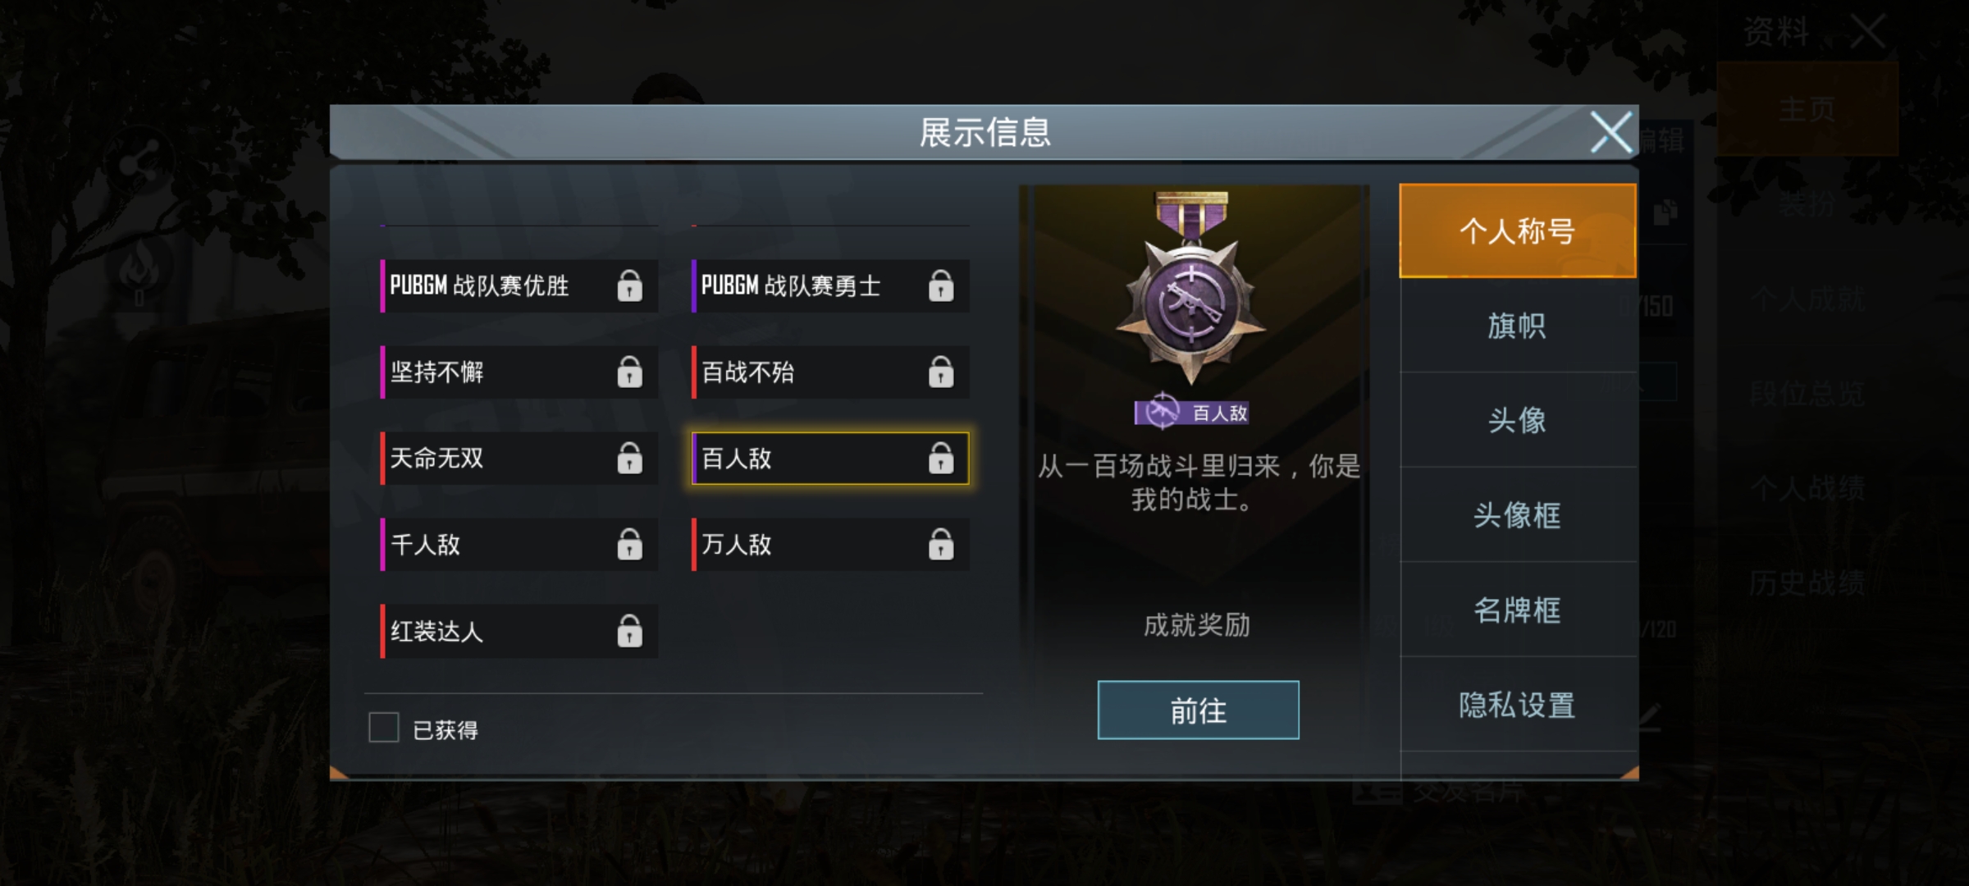Tap the purple 百人敌 medal image
1969x886 pixels.
tap(1191, 289)
